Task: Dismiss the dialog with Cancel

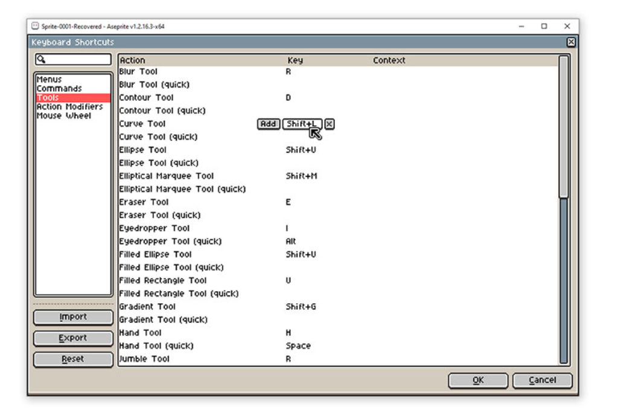Action: [x=543, y=381]
